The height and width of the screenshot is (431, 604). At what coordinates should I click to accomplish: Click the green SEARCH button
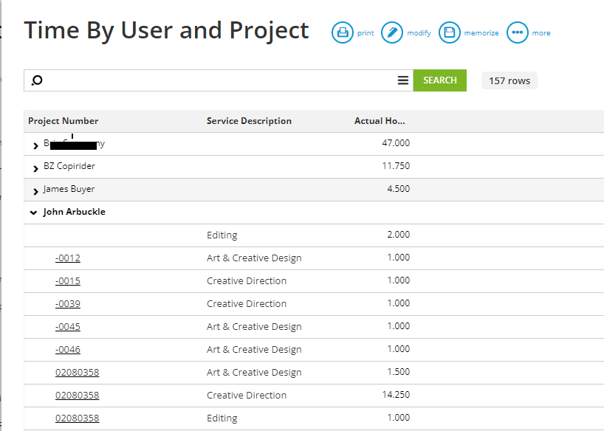(x=440, y=80)
